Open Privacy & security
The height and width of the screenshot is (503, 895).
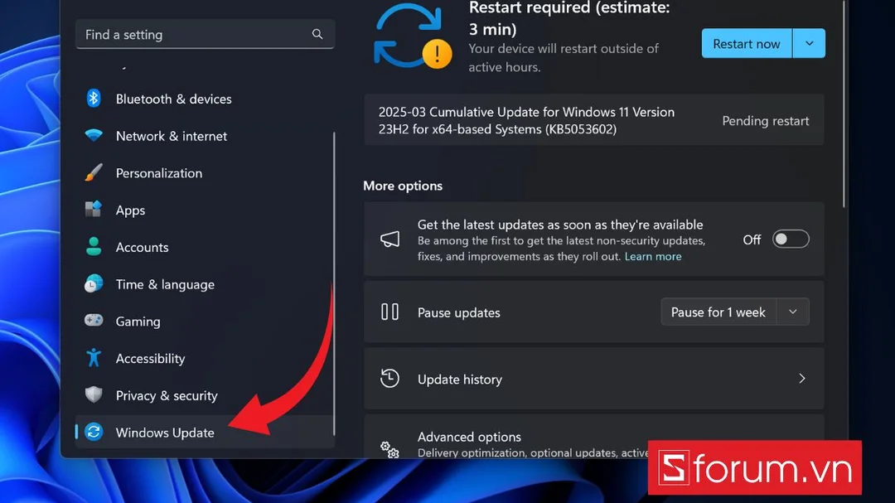205,395
